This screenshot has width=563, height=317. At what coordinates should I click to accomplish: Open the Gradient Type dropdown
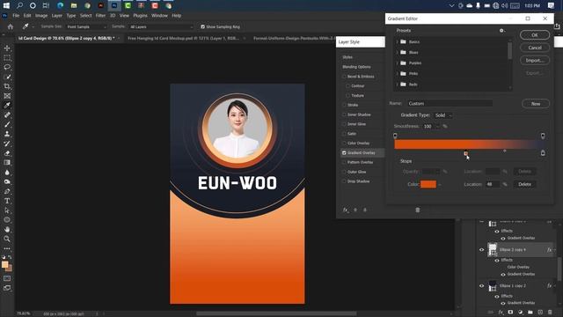point(443,115)
